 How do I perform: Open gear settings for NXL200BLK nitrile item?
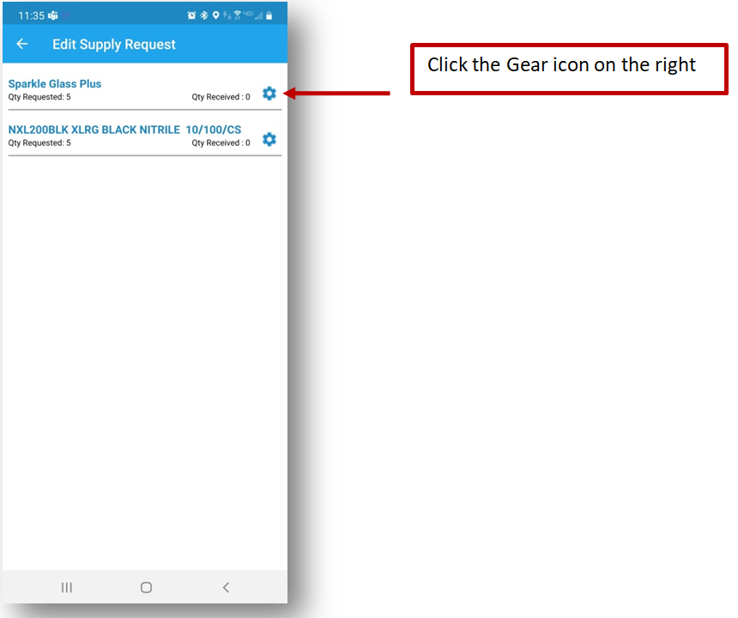269,139
